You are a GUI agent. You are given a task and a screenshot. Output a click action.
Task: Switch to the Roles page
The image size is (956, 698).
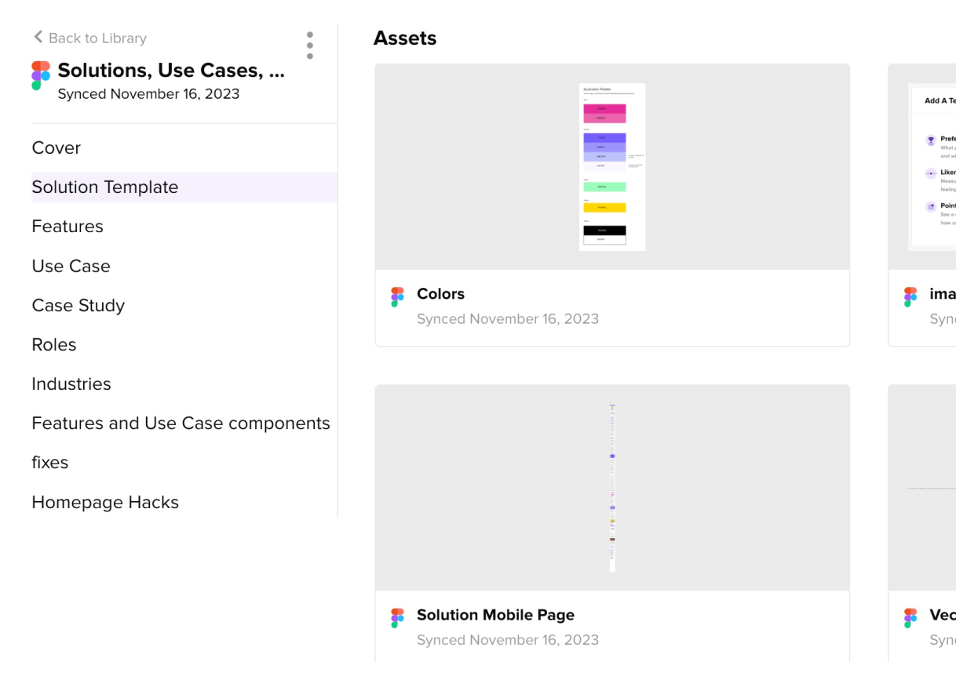[54, 344]
